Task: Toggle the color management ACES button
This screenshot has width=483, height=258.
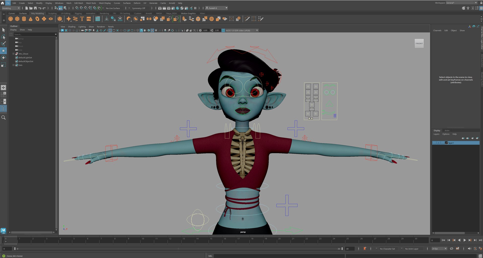Action: [223, 30]
